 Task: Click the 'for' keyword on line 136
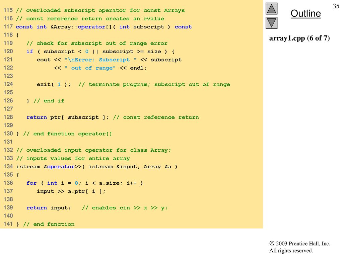click(x=31, y=183)
